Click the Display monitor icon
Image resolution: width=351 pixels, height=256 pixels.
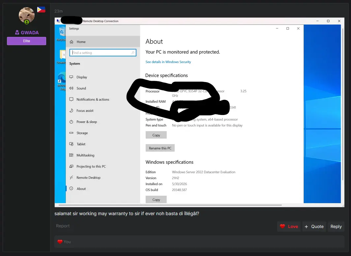click(71, 77)
